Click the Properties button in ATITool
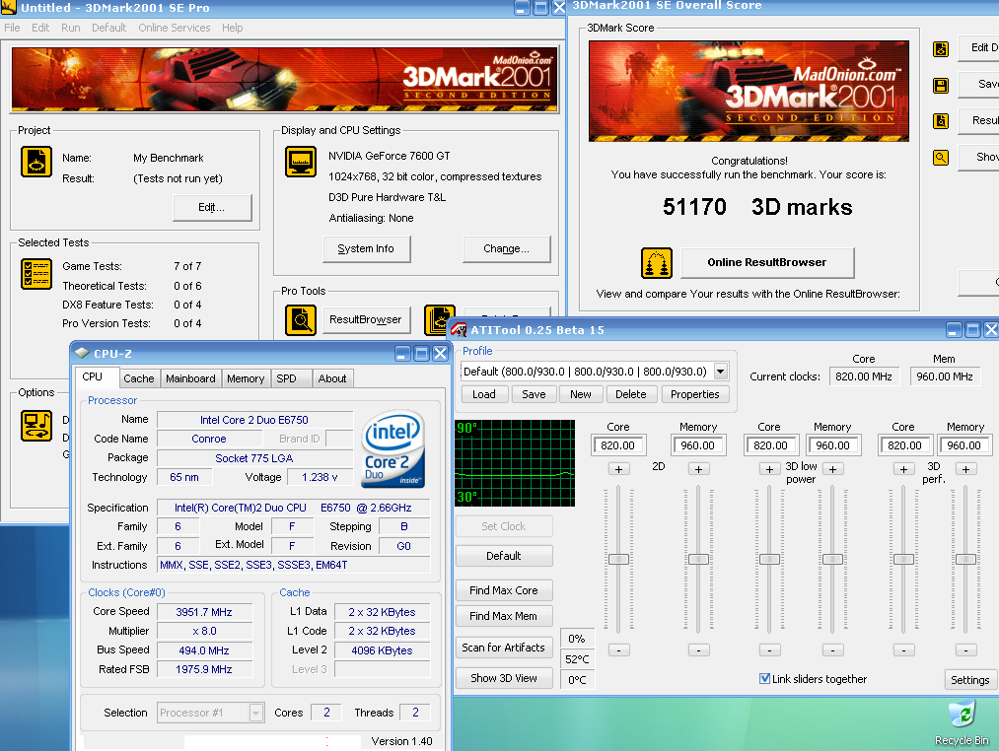 pyautogui.click(x=695, y=394)
